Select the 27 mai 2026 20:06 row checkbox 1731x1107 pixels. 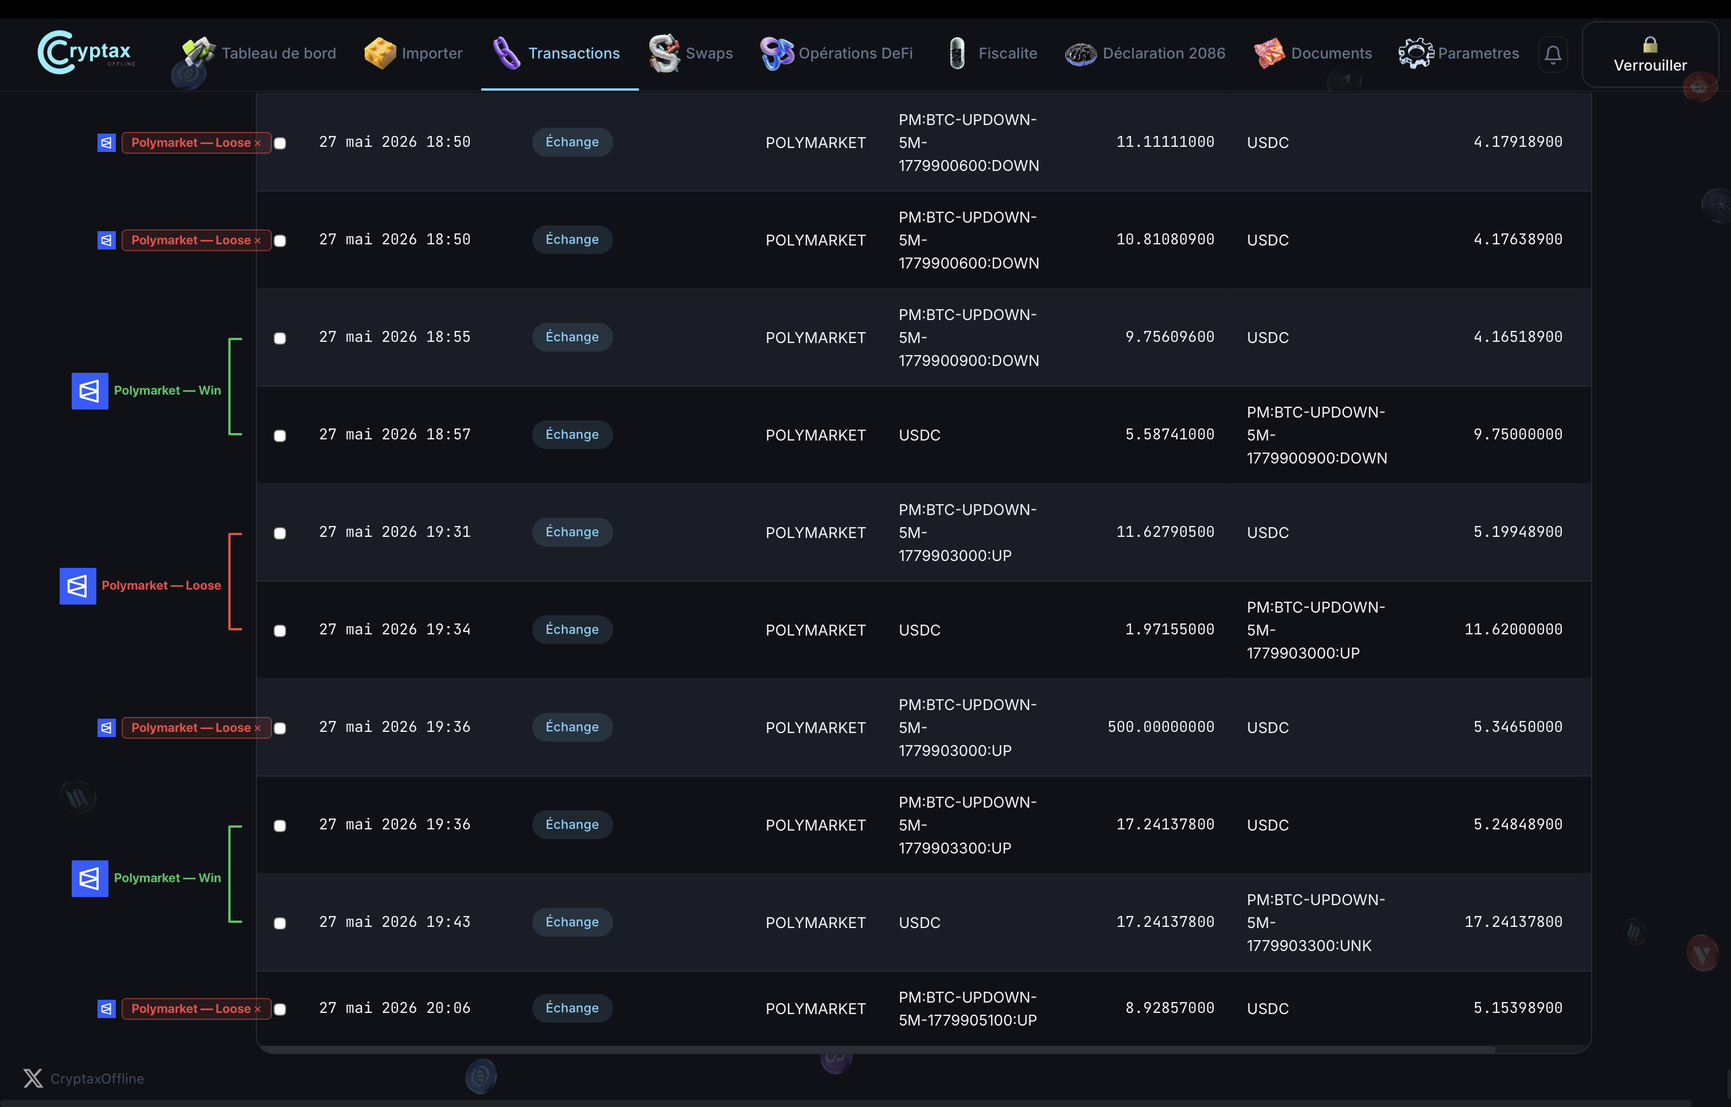[x=280, y=1009]
